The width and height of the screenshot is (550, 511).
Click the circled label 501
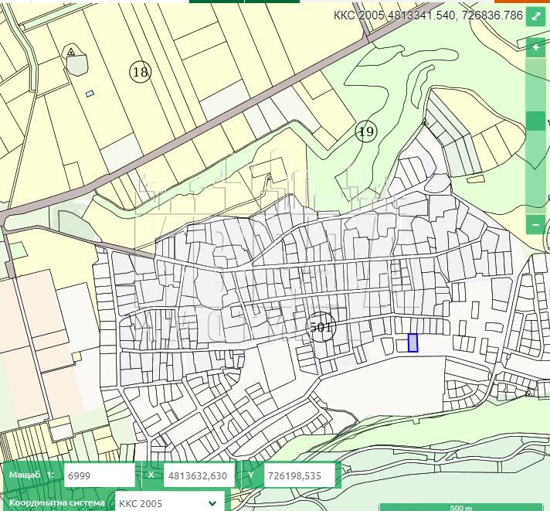pos(321,327)
